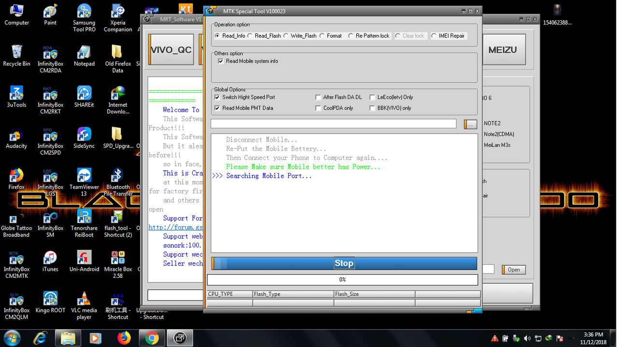Open Old Firefox Data folder
This screenshot has width=618, height=347.
coord(118,59)
